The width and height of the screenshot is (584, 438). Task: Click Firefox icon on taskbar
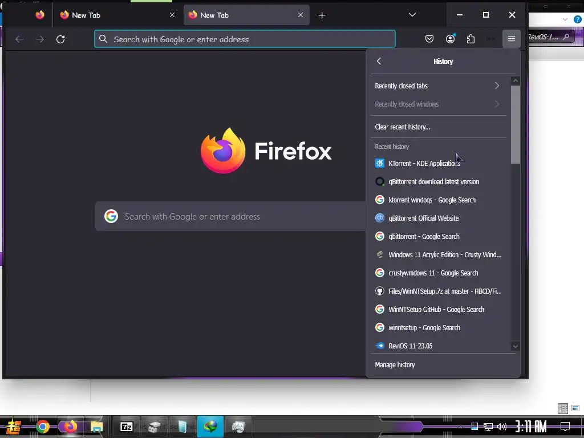tap(70, 427)
